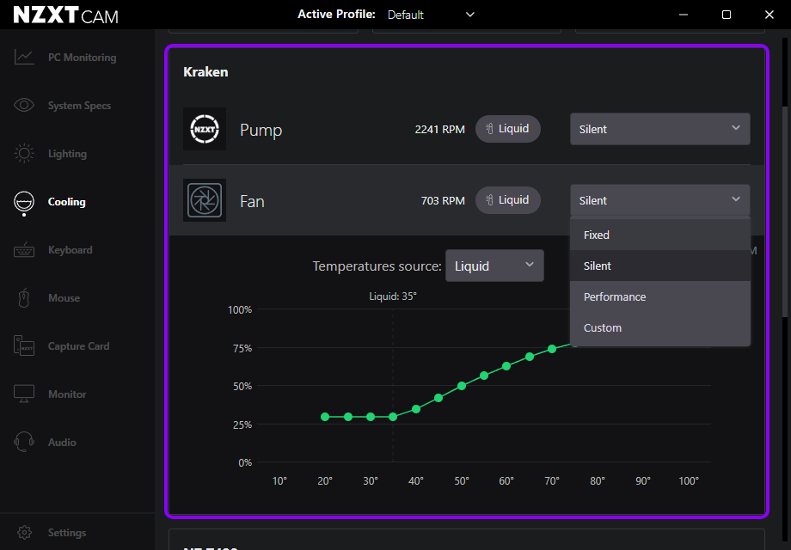This screenshot has width=791, height=550.
Task: Toggle the Fan Liquid source button
Action: pos(508,200)
